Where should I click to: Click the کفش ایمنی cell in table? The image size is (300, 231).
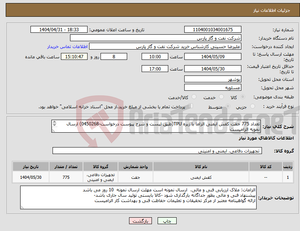pyautogui.click(x=201, y=177)
